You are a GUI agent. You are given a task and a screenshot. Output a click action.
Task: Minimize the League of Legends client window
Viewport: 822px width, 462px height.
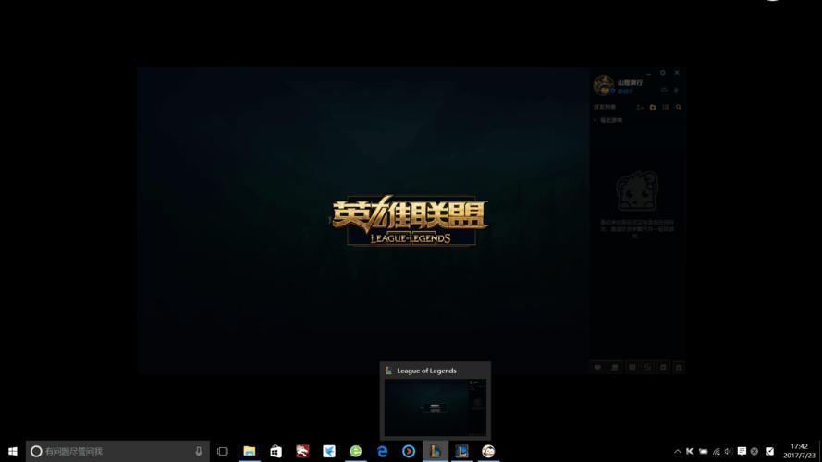(x=649, y=73)
